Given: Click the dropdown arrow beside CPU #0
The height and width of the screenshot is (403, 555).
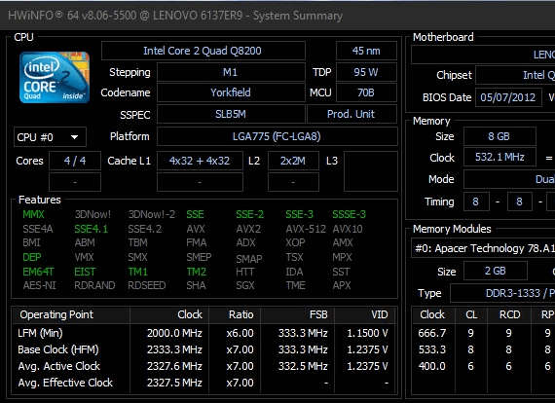Looking at the screenshot, I should pyautogui.click(x=74, y=137).
